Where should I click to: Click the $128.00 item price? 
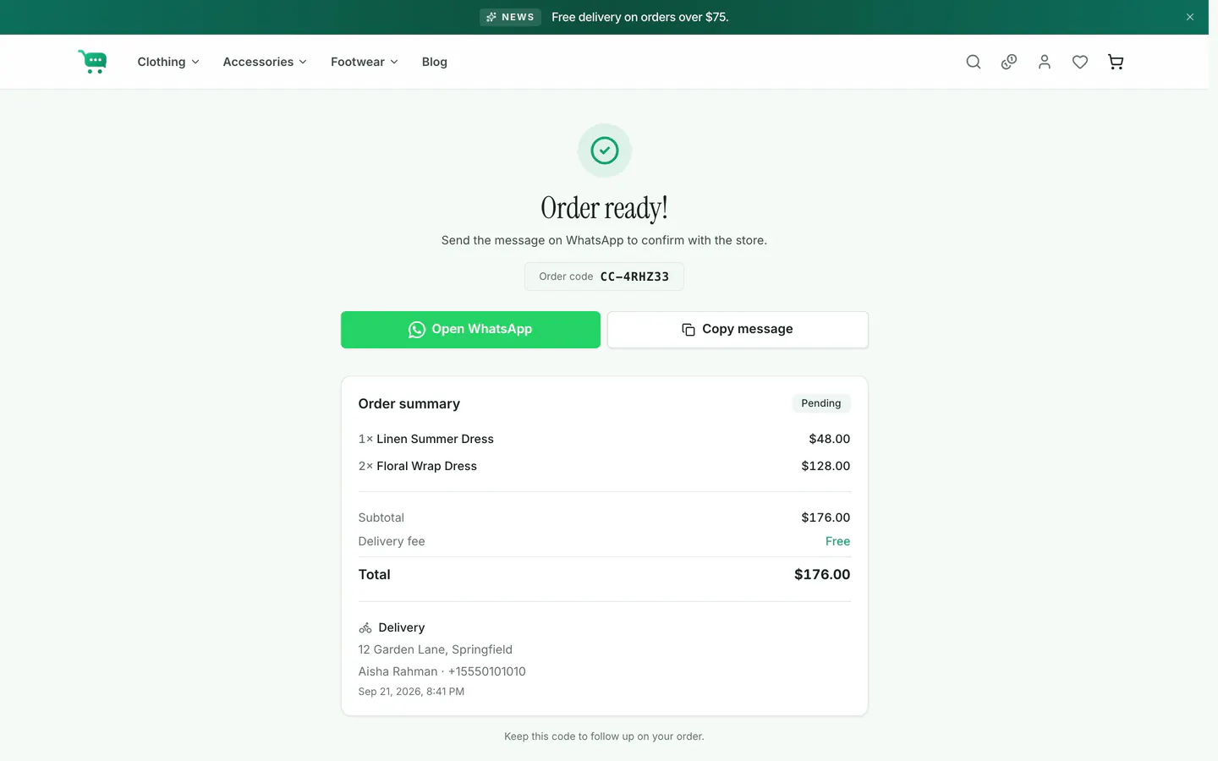tap(826, 466)
